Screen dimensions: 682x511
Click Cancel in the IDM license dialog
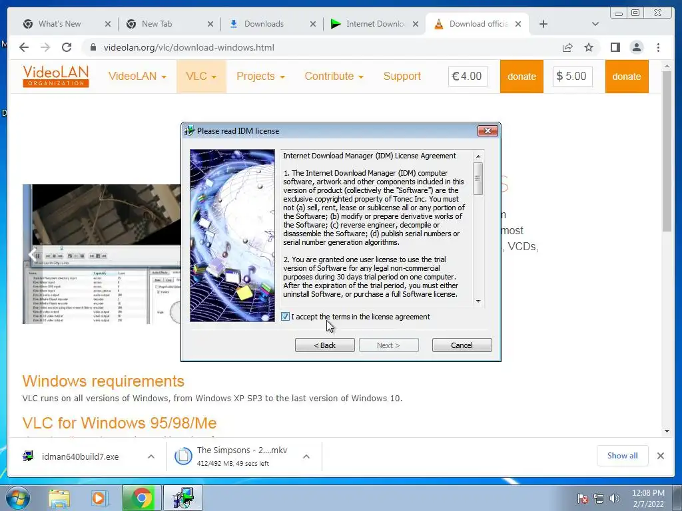click(462, 345)
